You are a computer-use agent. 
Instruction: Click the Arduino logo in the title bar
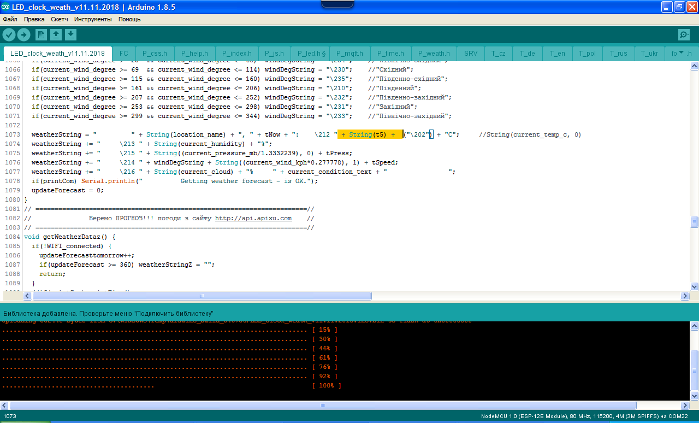(5, 7)
